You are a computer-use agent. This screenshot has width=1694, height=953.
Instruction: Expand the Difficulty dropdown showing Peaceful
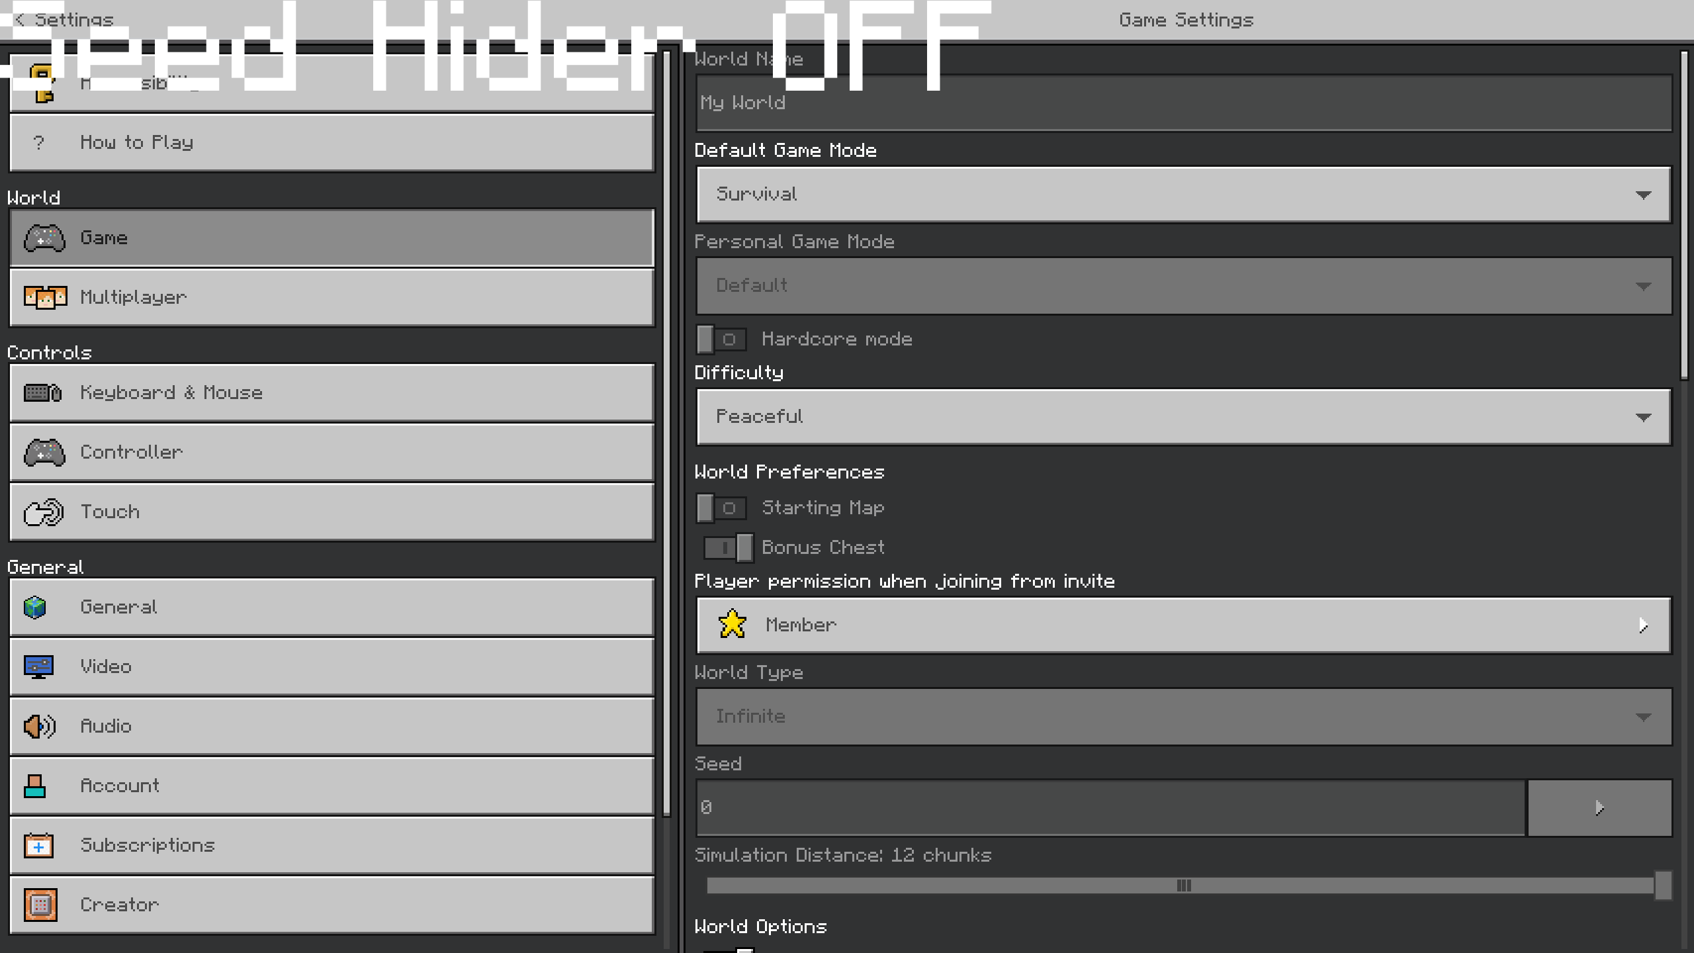point(1183,417)
